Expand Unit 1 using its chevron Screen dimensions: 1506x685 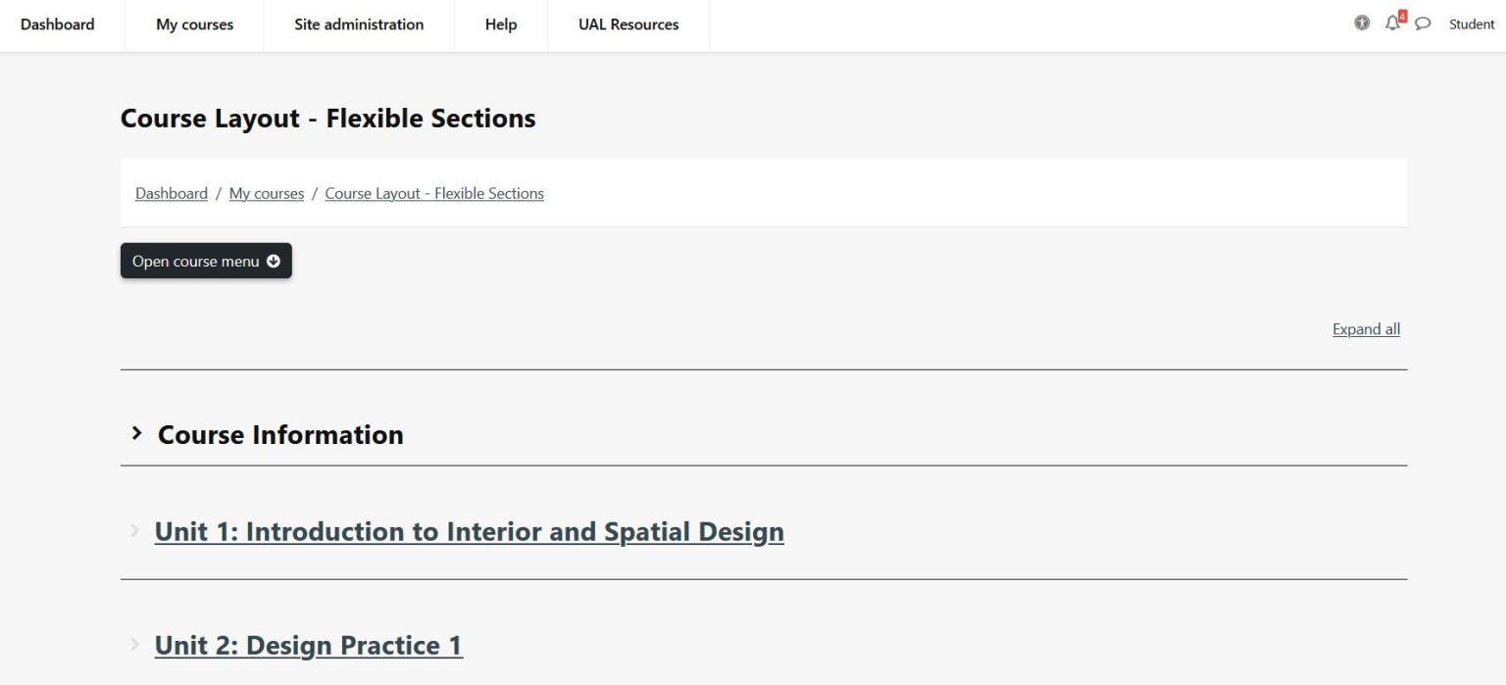point(133,531)
